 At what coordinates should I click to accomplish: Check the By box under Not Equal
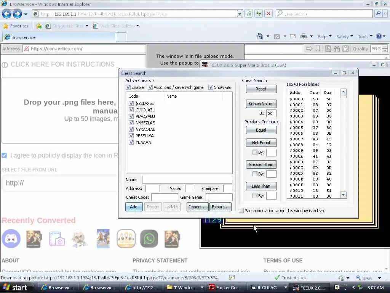point(255,152)
